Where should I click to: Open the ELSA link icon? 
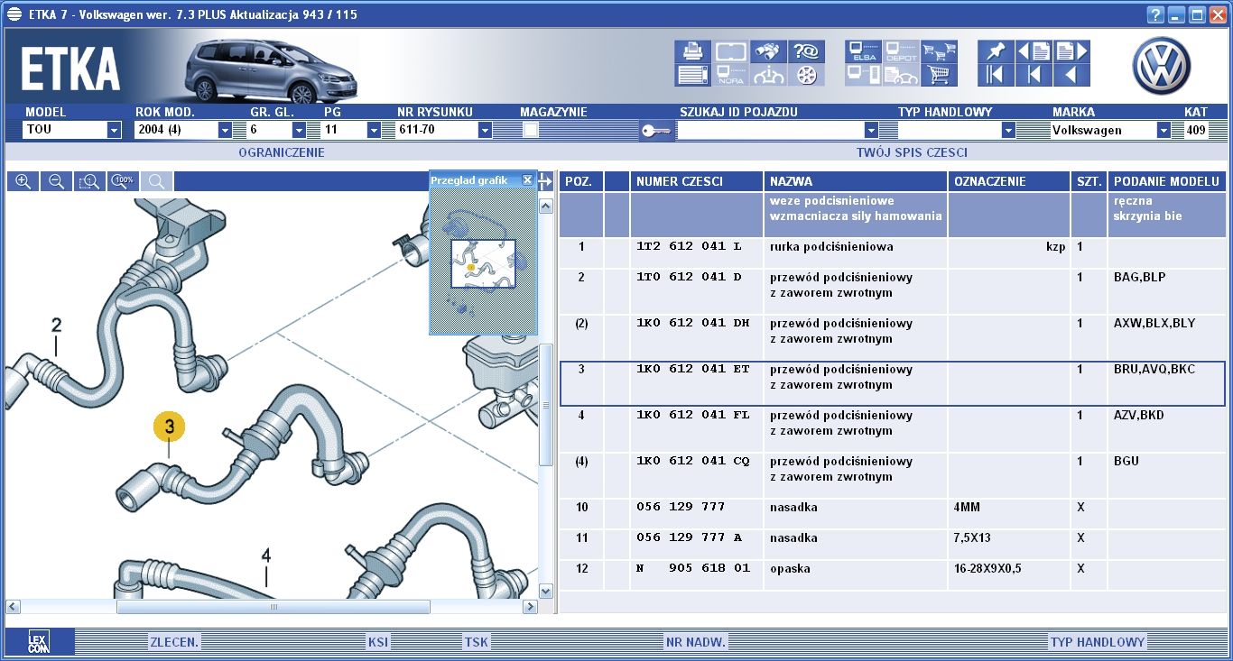(x=864, y=51)
